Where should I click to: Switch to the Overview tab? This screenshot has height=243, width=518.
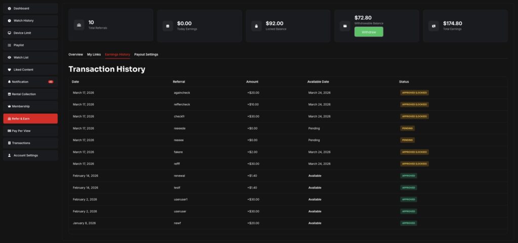pyautogui.click(x=75, y=54)
